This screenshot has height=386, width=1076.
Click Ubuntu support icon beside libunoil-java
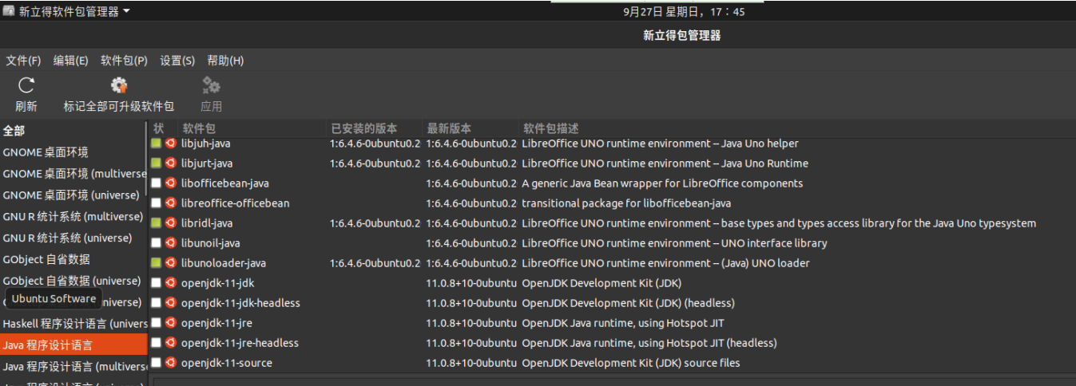click(170, 243)
